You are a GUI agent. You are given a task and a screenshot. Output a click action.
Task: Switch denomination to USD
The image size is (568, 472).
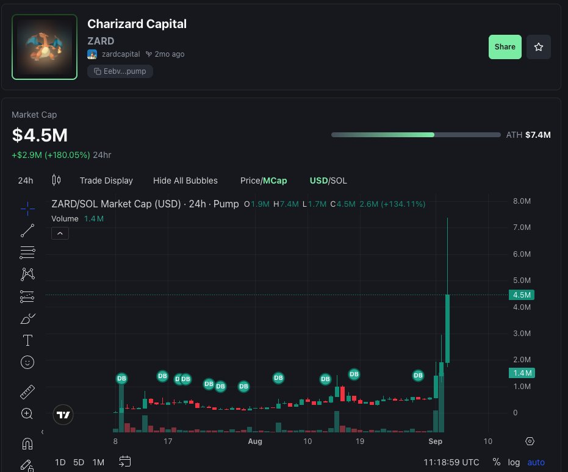[x=318, y=181]
